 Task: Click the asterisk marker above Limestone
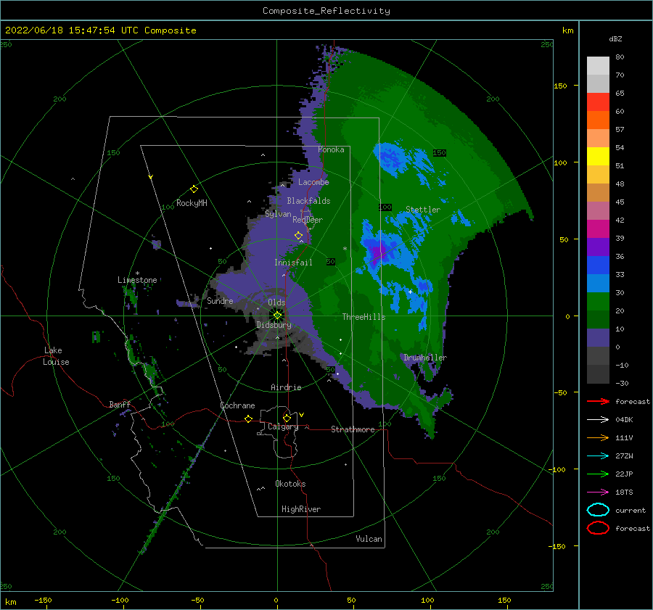tap(137, 273)
